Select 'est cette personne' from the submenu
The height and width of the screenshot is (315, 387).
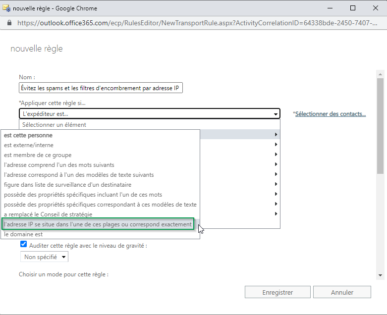pyautogui.click(x=28, y=135)
